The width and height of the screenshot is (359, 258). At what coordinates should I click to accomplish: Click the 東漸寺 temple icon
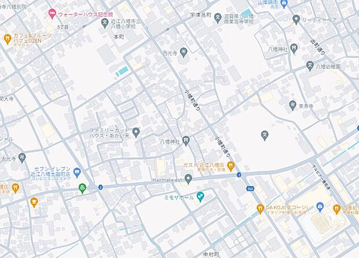pyautogui.click(x=292, y=106)
